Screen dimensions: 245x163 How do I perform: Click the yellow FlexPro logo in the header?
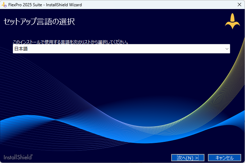pyautogui.click(x=233, y=21)
